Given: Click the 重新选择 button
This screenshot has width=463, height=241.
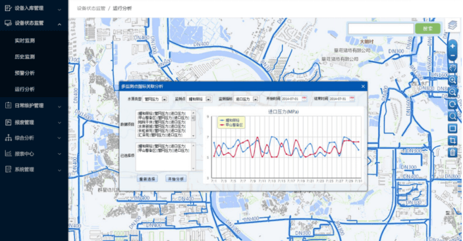Looking at the screenshot, I should (148, 179).
